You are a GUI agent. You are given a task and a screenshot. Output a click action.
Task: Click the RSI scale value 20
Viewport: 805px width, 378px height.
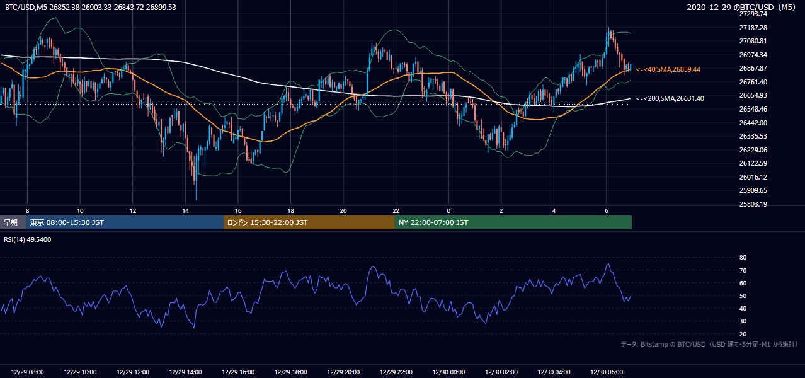743,334
